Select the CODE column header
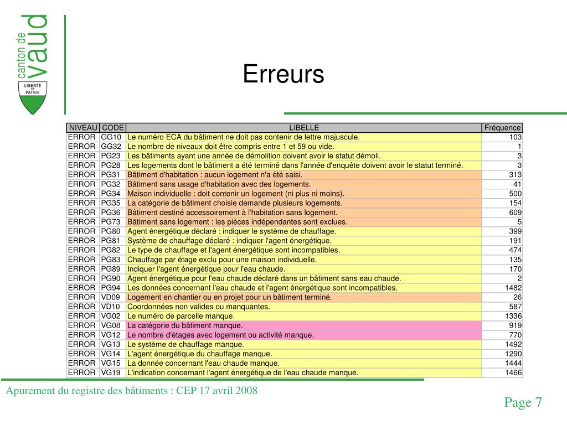Viewport: 567px width, 425px height. [x=113, y=128]
